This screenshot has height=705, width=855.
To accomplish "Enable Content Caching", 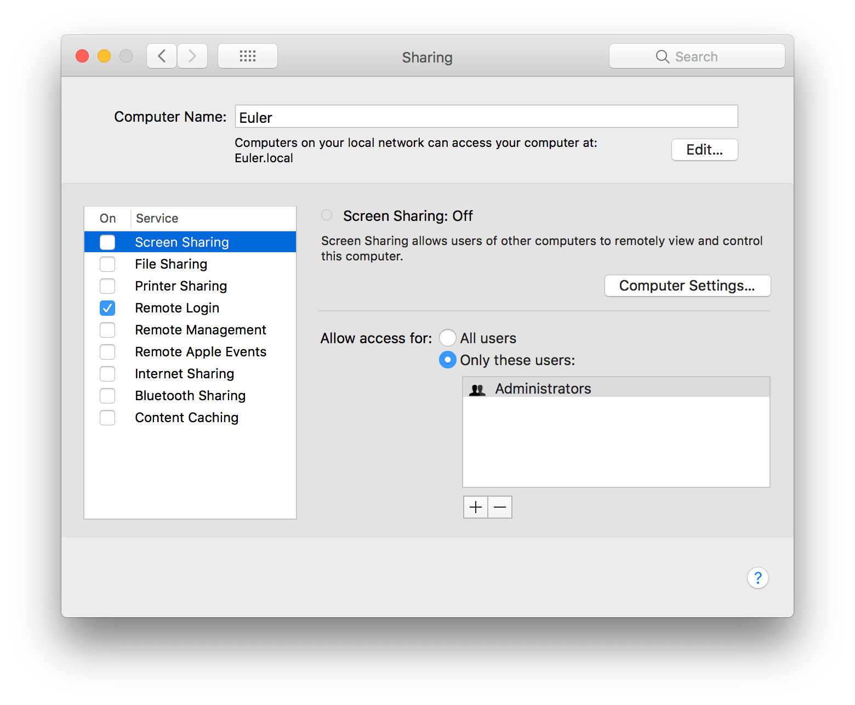I will [107, 417].
